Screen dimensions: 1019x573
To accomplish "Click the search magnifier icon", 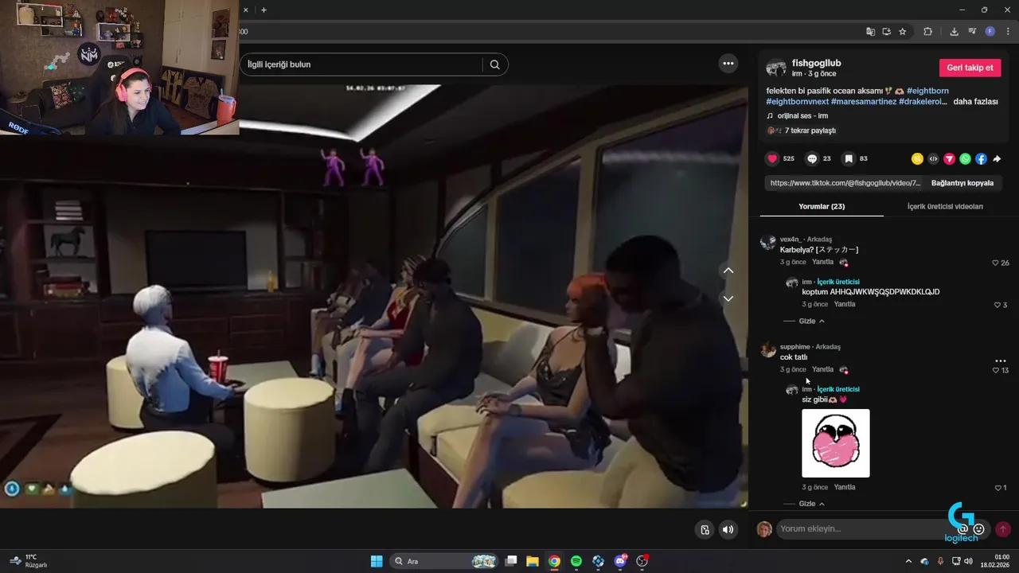I will (x=494, y=64).
